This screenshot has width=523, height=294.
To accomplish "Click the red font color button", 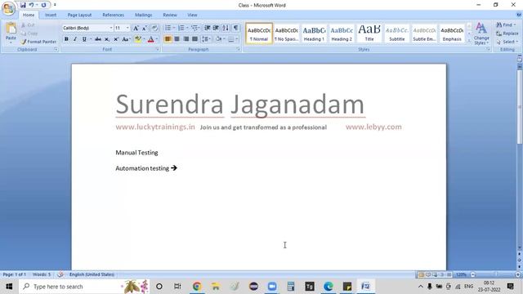I will 150,39.
